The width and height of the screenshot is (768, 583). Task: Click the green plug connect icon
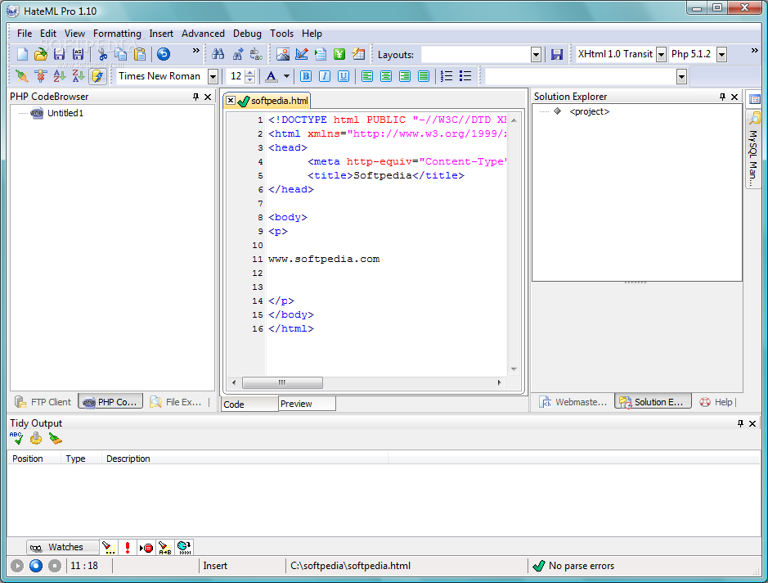coord(21,76)
